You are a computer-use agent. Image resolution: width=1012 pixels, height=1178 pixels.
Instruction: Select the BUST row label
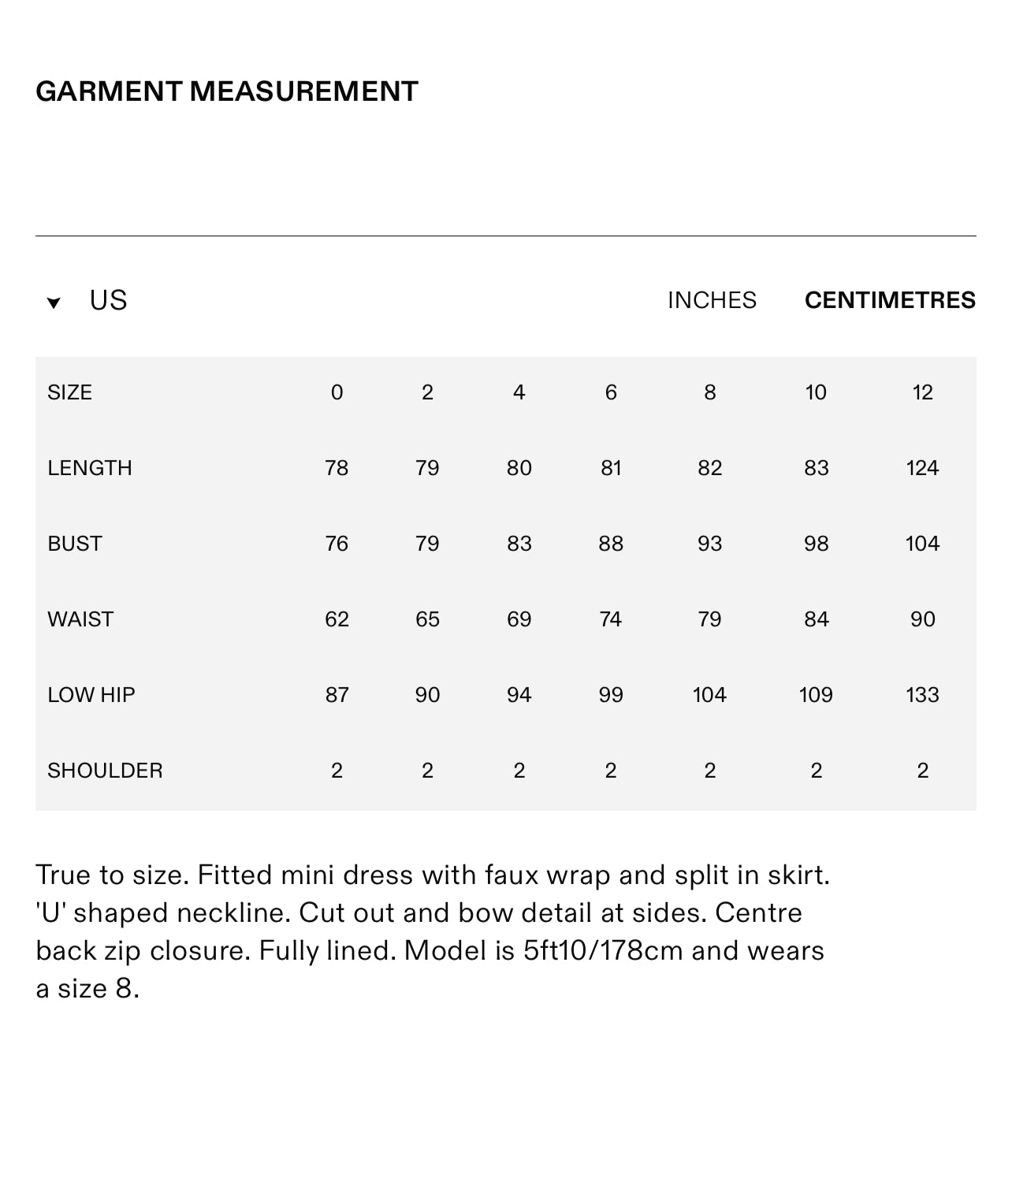[74, 544]
